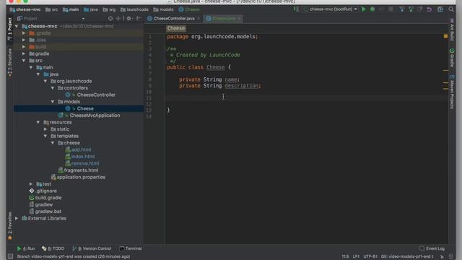Image resolution: width=462 pixels, height=260 pixels.
Task: Open the Structure tool window
Action: tap(9, 63)
